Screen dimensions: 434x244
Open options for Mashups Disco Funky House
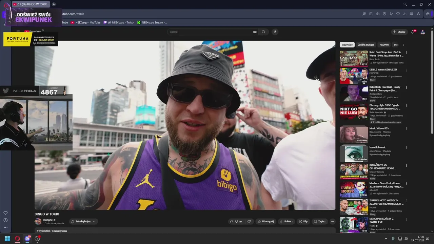point(406,184)
